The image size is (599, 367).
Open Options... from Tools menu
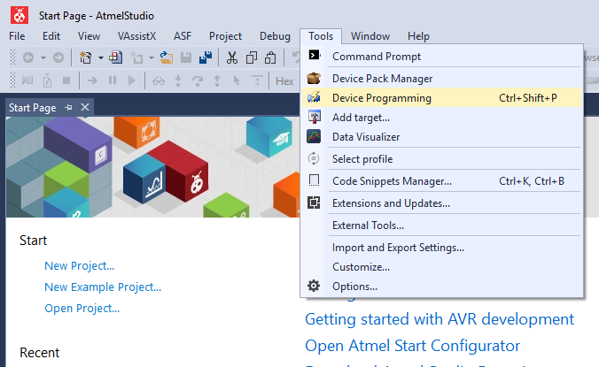tap(442, 287)
